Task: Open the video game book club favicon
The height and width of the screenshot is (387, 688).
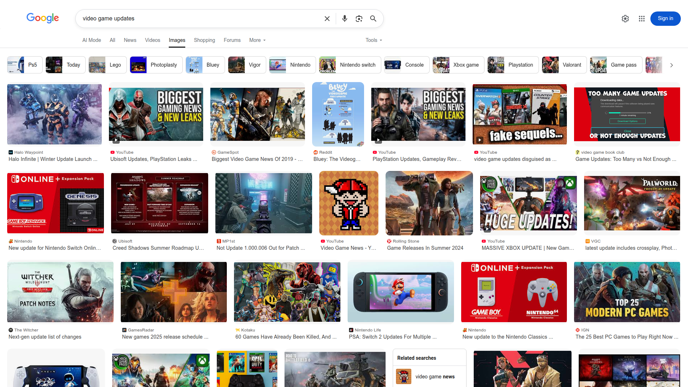Action: click(578, 152)
